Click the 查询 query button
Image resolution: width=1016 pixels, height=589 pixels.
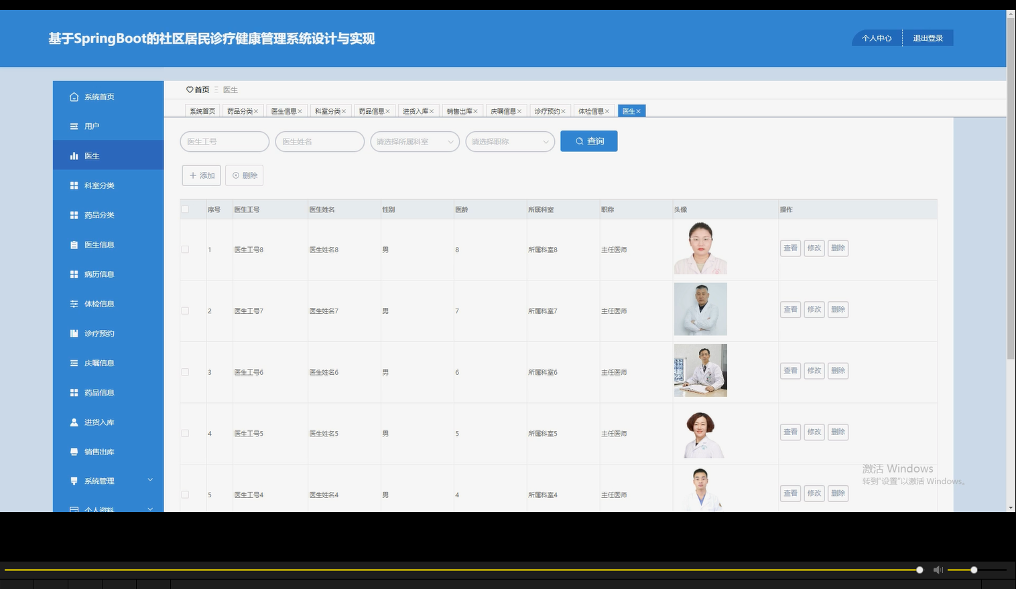(588, 141)
